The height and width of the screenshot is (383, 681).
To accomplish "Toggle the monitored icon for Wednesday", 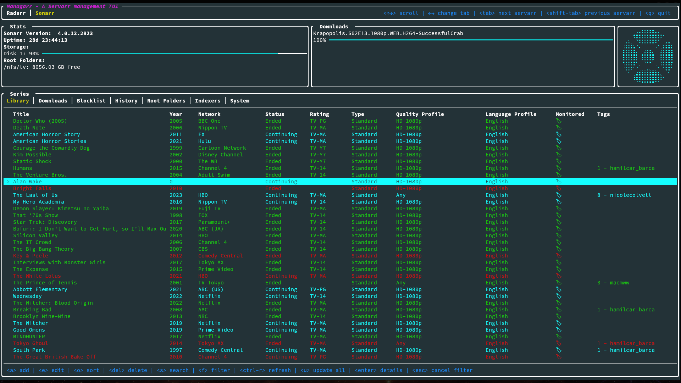I will (559, 296).
